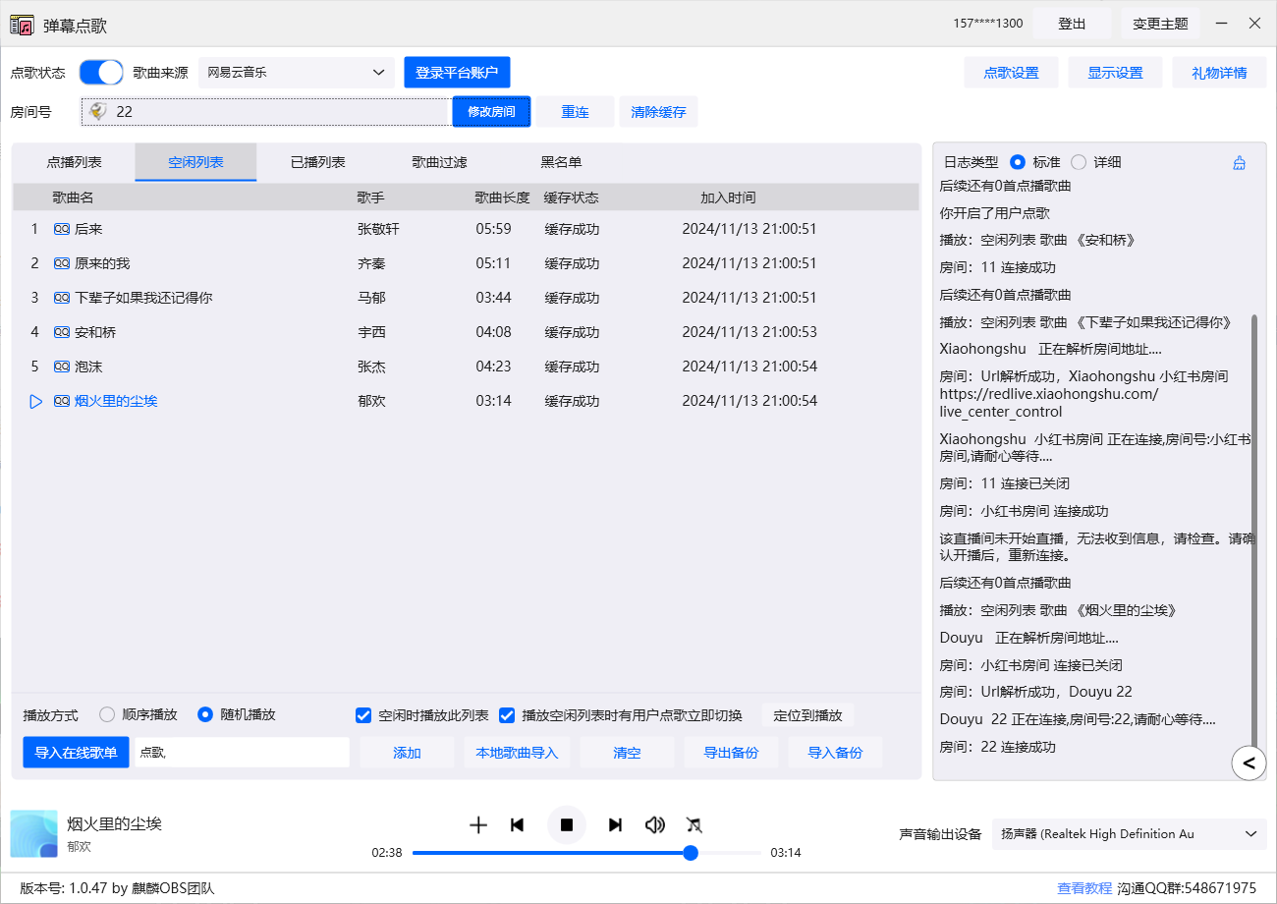Viewport: 1277px width, 904px height.
Task: Go back using the previous track icon
Action: [517, 825]
